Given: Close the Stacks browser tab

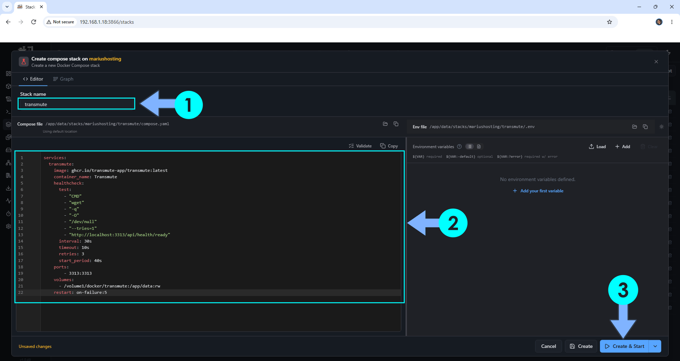Looking at the screenshot, I should [41, 7].
